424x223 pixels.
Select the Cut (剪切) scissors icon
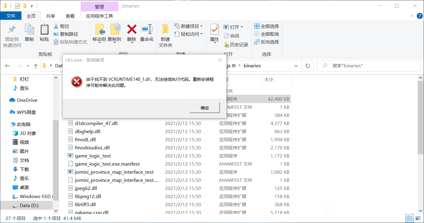coord(56,26)
